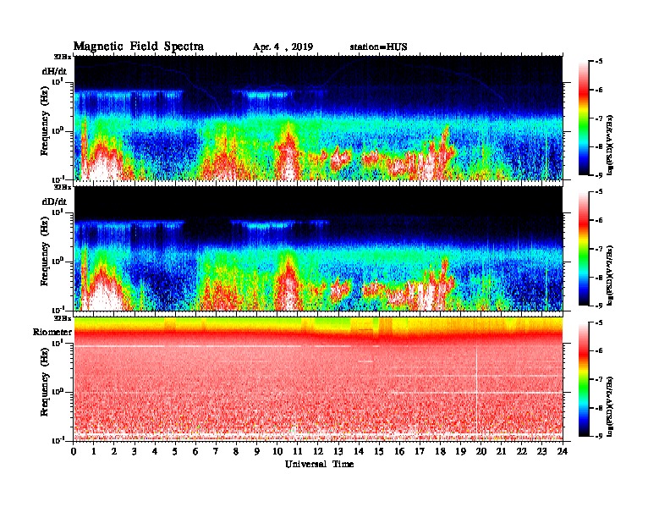Click inside the Riometer spectrogram plot
Image resolution: width=670 pixels, height=518 pixels.
[318, 379]
